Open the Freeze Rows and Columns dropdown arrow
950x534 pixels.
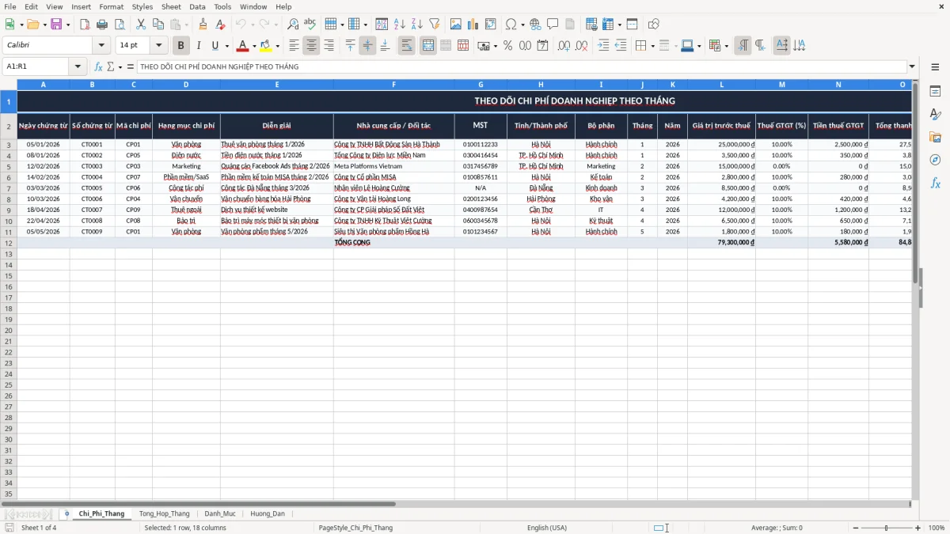[x=619, y=25]
